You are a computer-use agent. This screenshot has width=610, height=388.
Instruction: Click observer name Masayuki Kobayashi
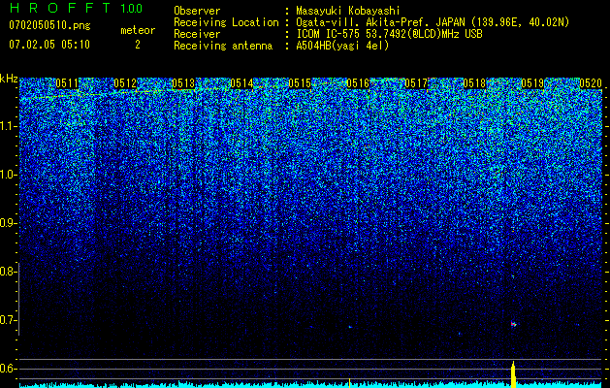coord(348,11)
